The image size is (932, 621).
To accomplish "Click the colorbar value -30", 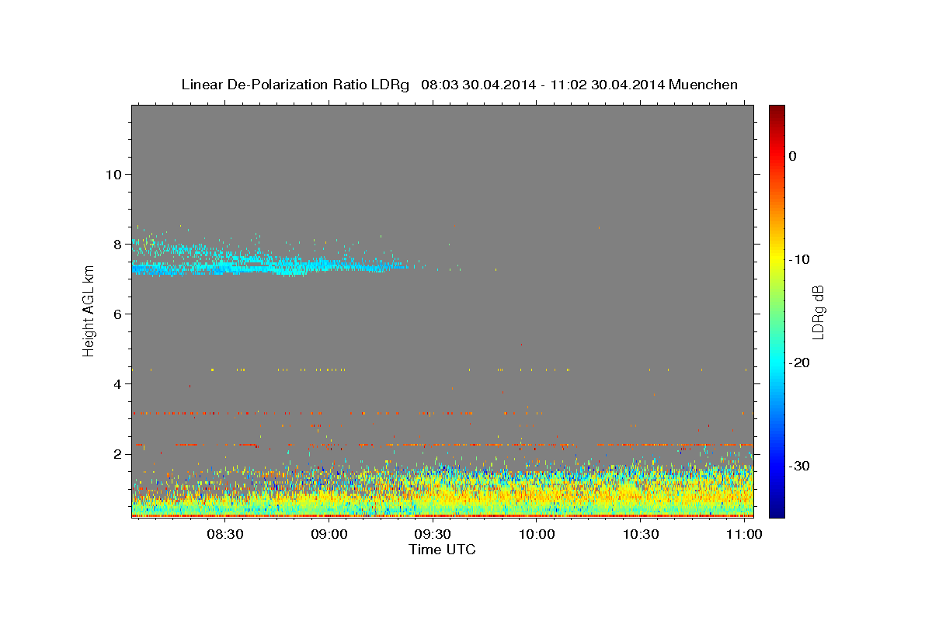I will click(x=800, y=466).
